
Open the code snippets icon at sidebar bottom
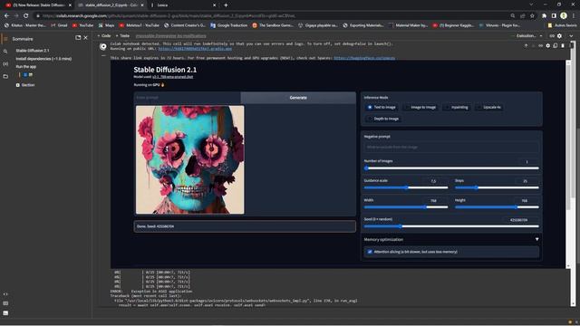tap(5, 294)
